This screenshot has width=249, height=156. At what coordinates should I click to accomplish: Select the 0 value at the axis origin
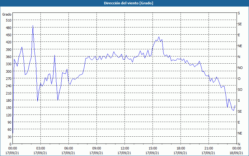click(x=11, y=144)
